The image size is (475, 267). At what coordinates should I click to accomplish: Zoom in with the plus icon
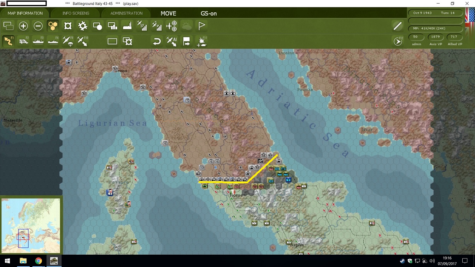pyautogui.click(x=23, y=26)
